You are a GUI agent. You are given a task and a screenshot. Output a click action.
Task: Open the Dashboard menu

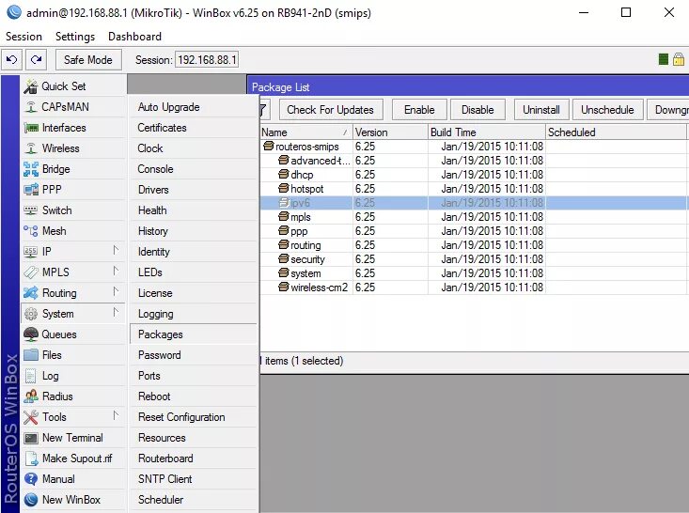pos(135,37)
